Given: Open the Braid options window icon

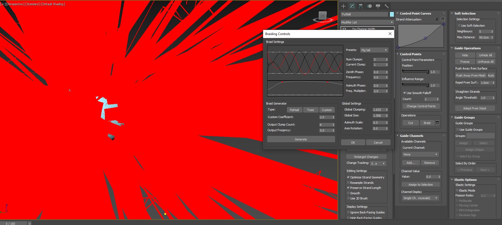Looking at the screenshot, I should coord(437,123).
